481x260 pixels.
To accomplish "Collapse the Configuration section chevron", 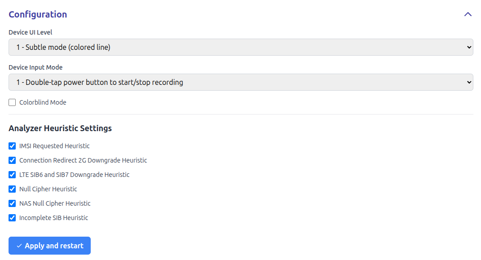I will click(x=468, y=14).
